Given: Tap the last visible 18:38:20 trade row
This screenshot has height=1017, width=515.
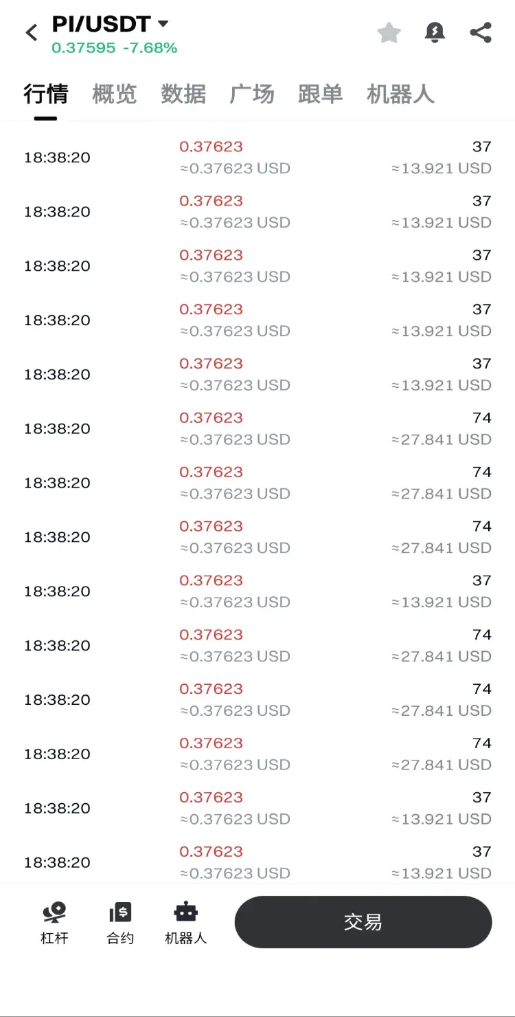Looking at the screenshot, I should point(257,862).
